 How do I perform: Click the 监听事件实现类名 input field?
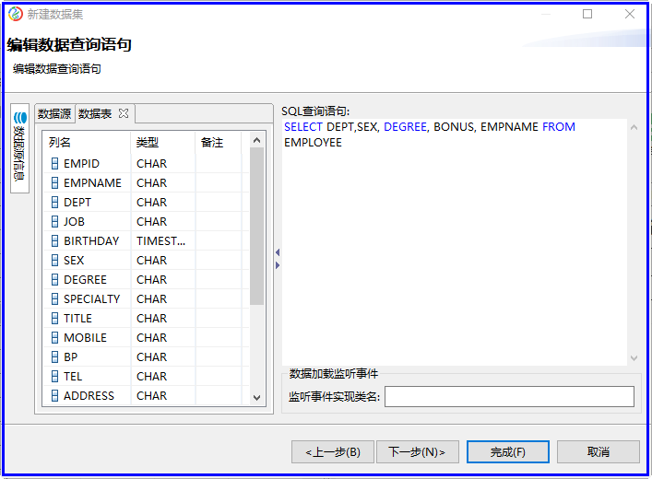click(509, 396)
